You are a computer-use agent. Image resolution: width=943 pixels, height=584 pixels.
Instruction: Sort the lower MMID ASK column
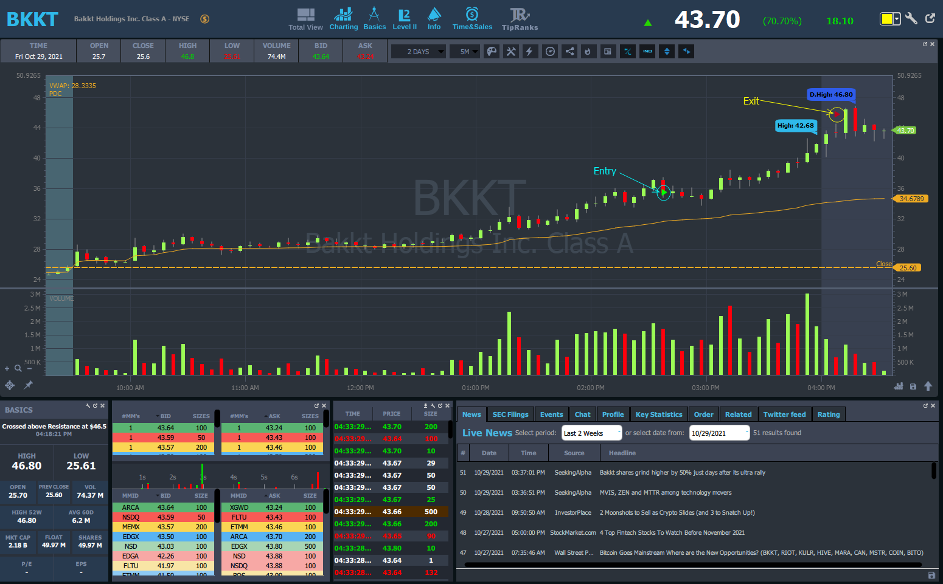[x=274, y=496]
